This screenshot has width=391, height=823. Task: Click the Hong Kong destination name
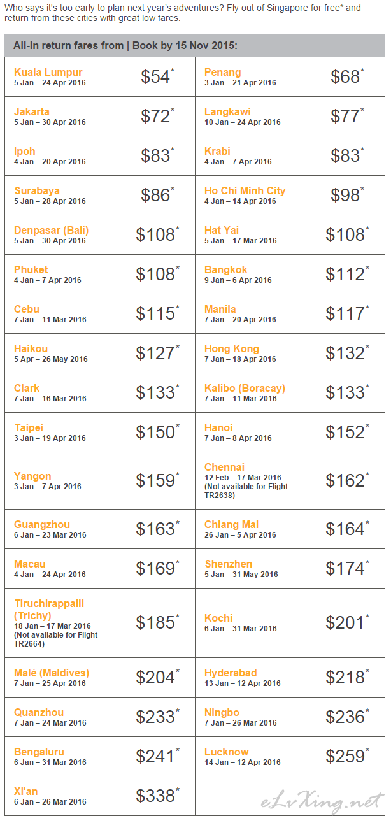[231, 348]
